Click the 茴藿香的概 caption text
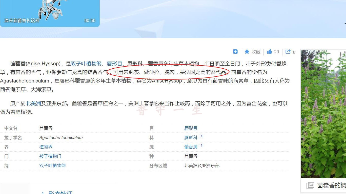The image size is (346, 194). click(331, 185)
